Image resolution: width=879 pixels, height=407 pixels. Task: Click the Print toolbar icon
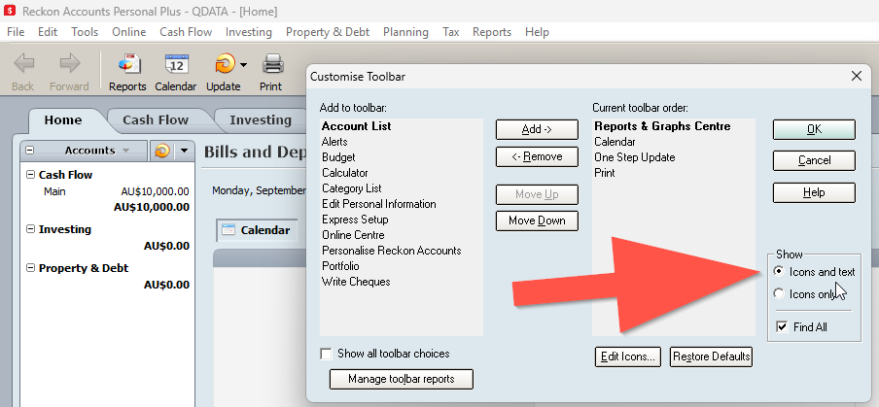point(273,64)
